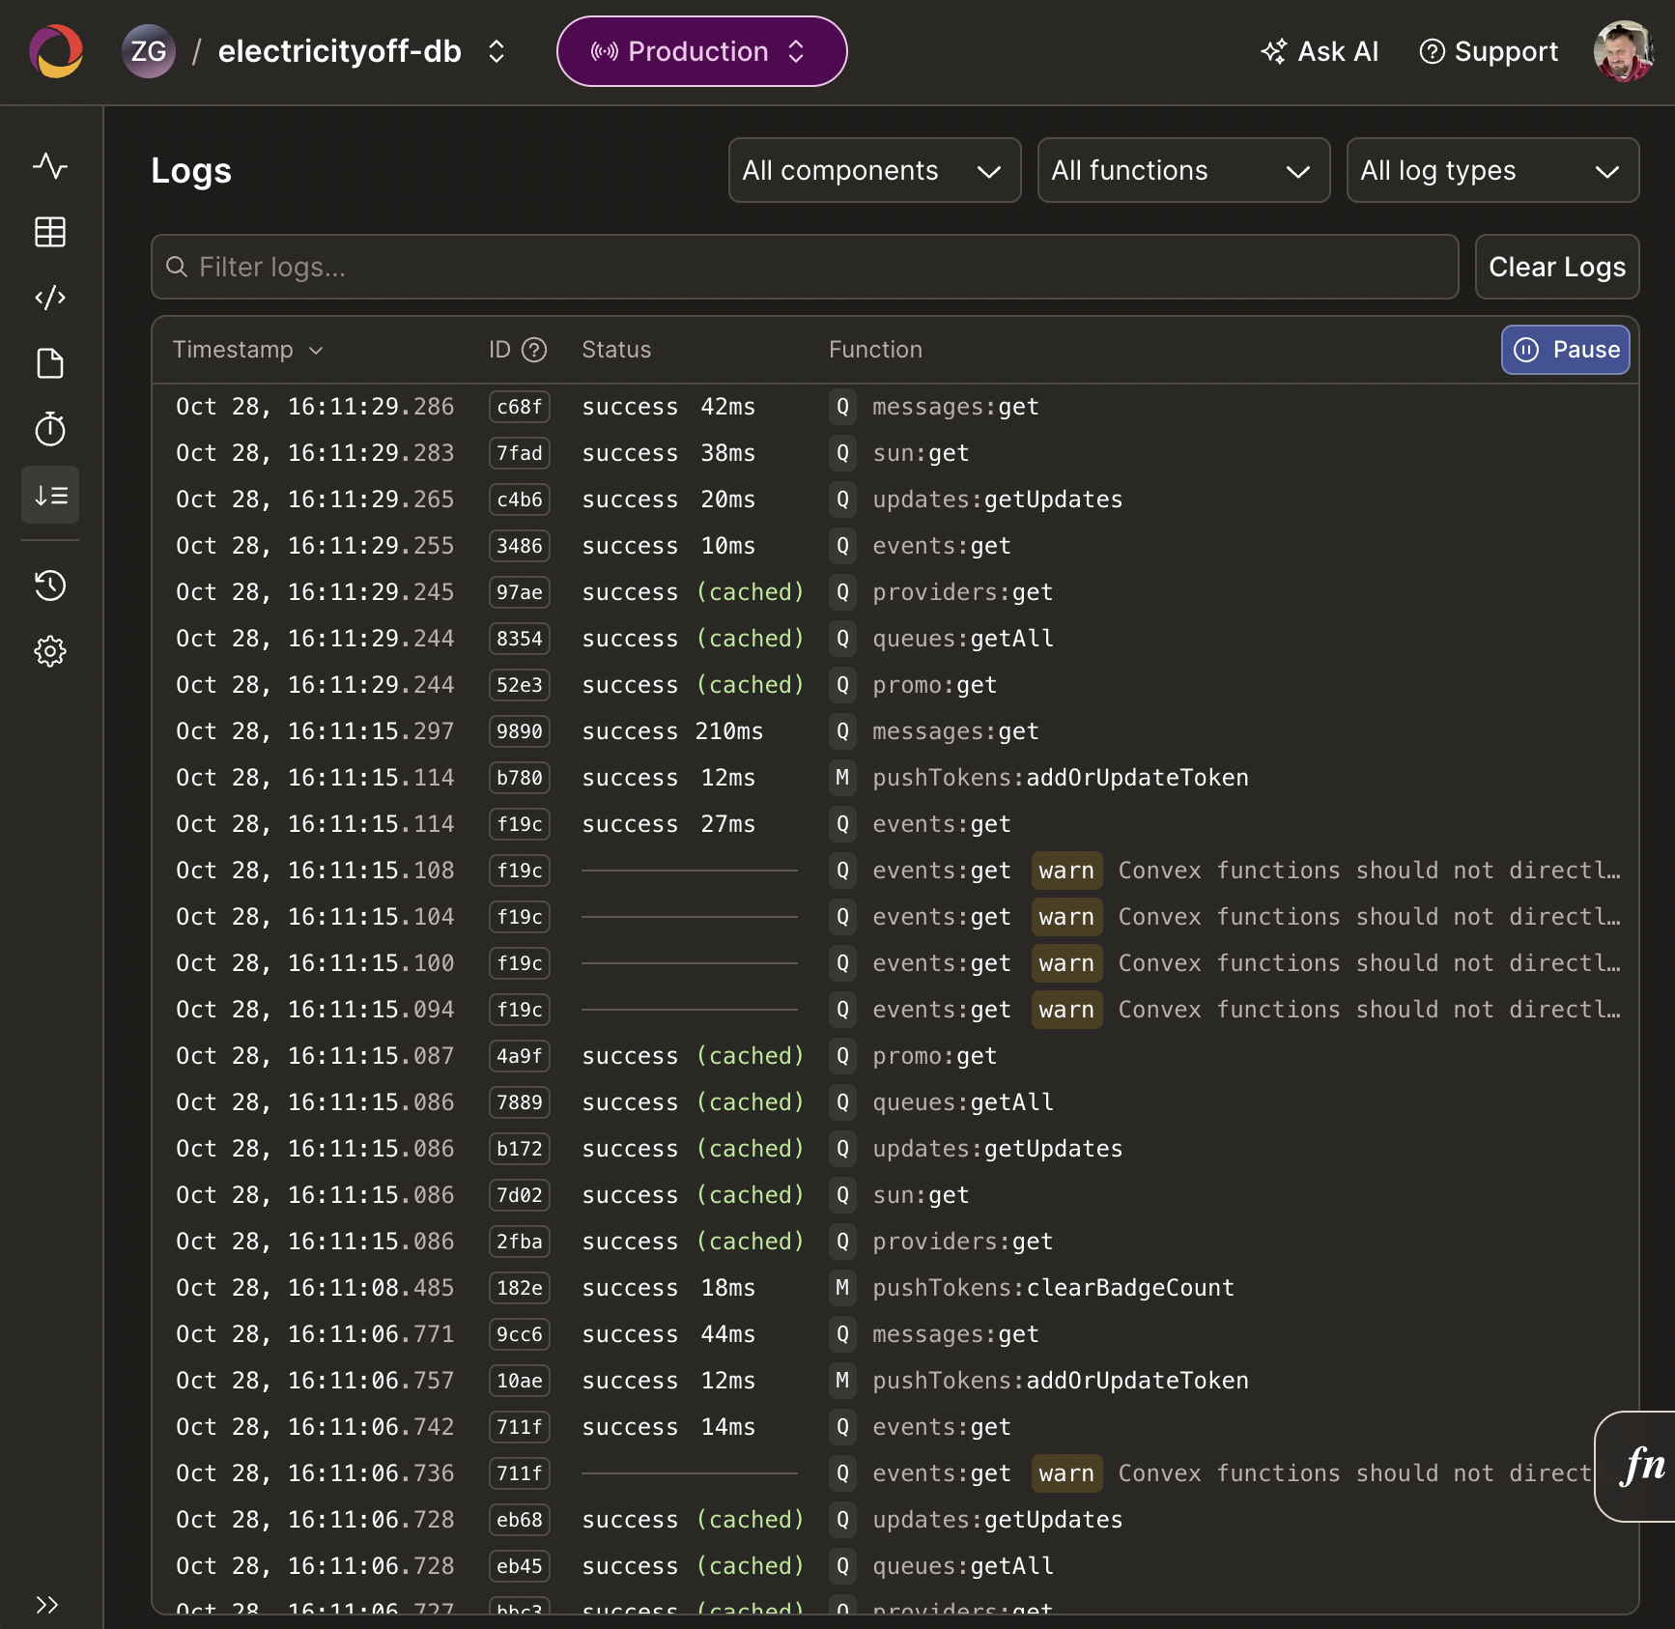Click the Convex logo in header
1675x1629 pixels.
(56, 51)
